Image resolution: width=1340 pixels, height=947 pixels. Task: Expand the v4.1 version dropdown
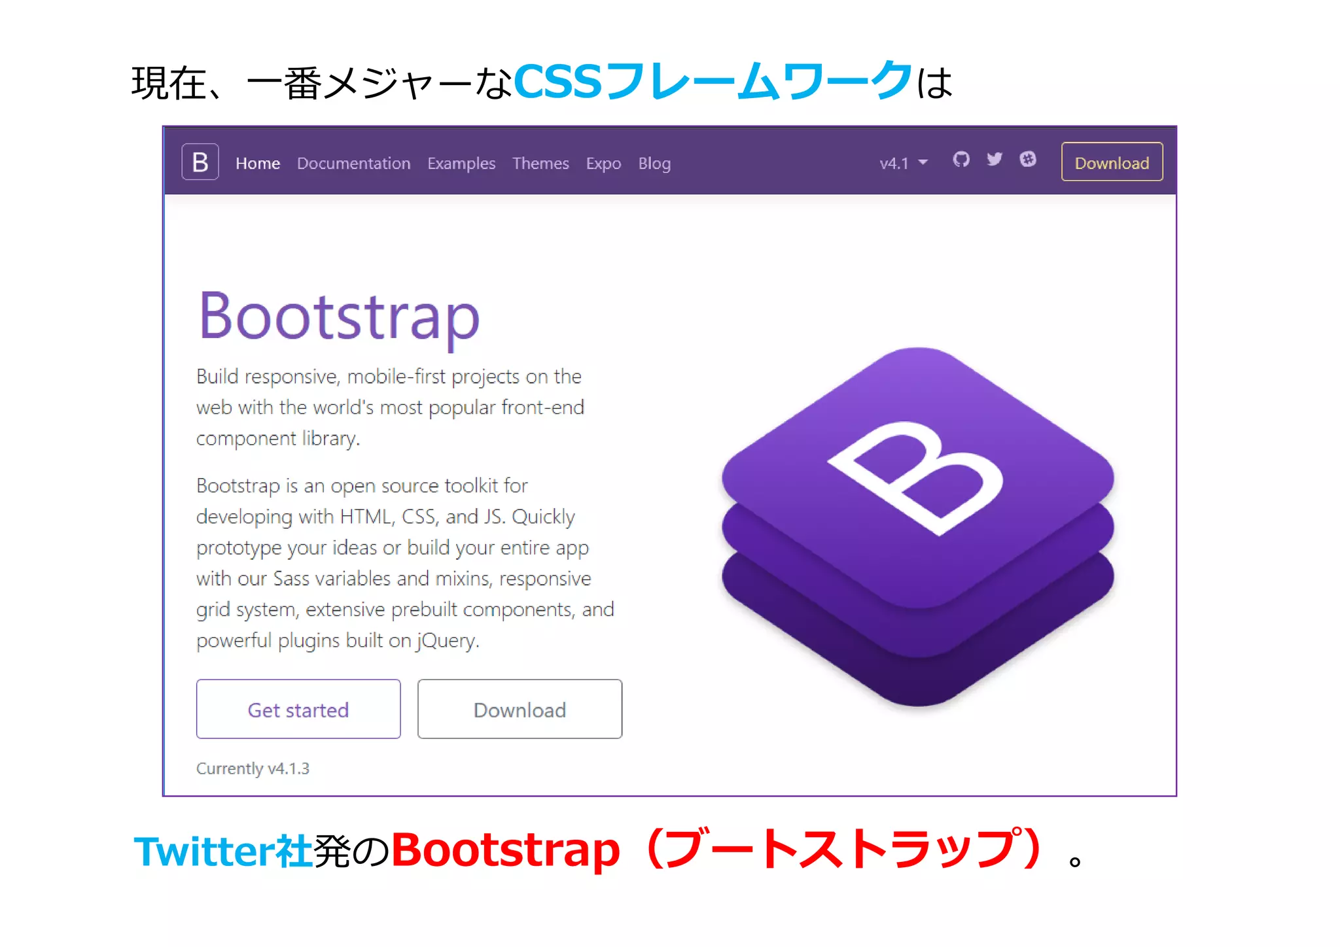904,163
